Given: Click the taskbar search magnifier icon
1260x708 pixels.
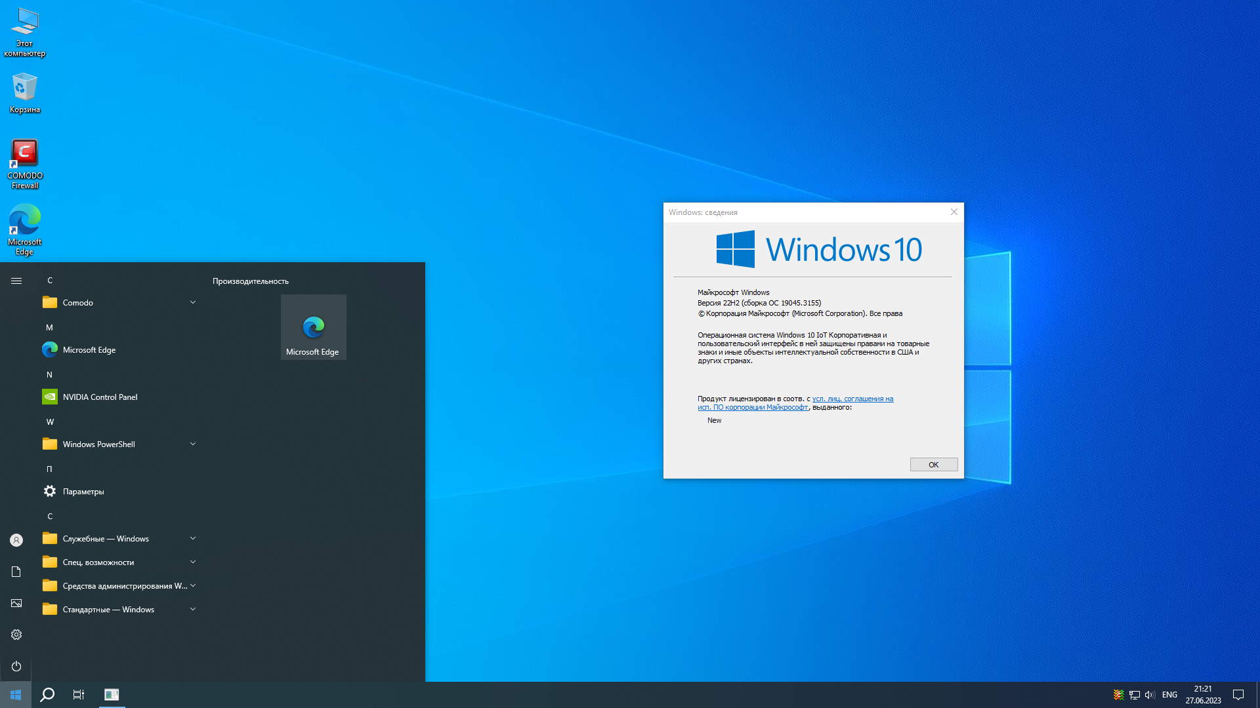Looking at the screenshot, I should coord(47,695).
